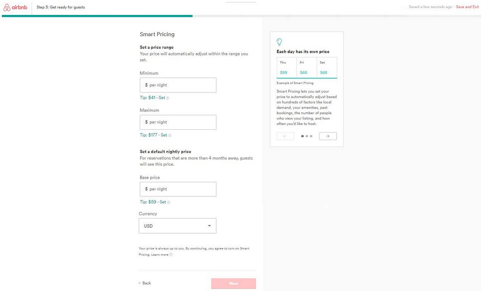Click the help icon after Learn more
The image size is (481, 291).
(x=171, y=255)
